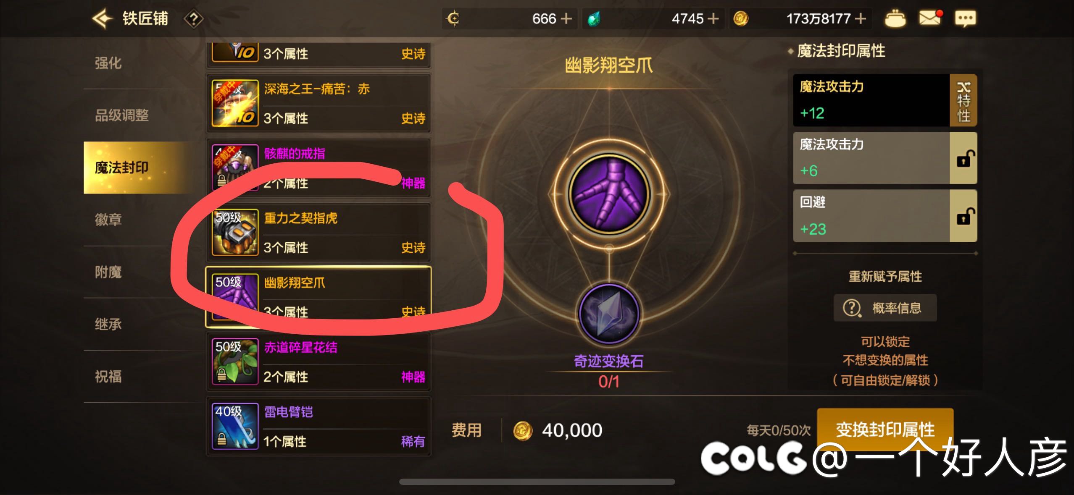
Task: Add more gems with the plus icon
Action: [713, 18]
